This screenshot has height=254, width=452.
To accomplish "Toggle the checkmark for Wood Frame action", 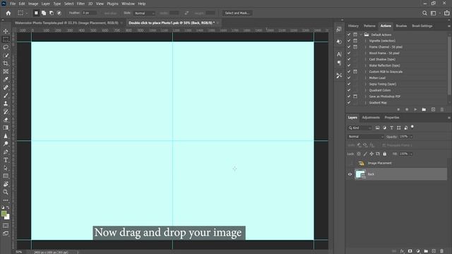I will coord(349,53).
